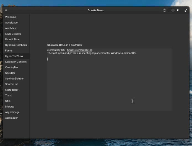
Task: Select Welcome in the sidebar
Action: click(11, 17)
